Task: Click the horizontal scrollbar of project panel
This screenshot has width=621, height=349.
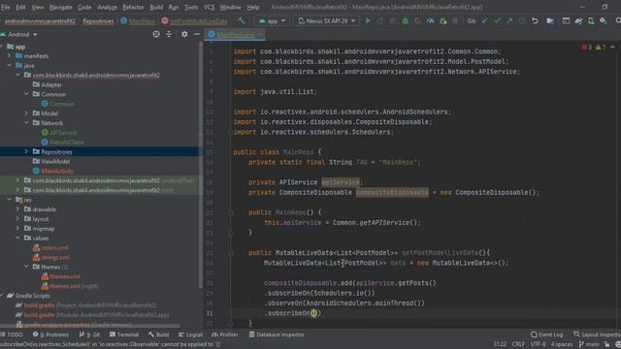Action: click(90, 326)
